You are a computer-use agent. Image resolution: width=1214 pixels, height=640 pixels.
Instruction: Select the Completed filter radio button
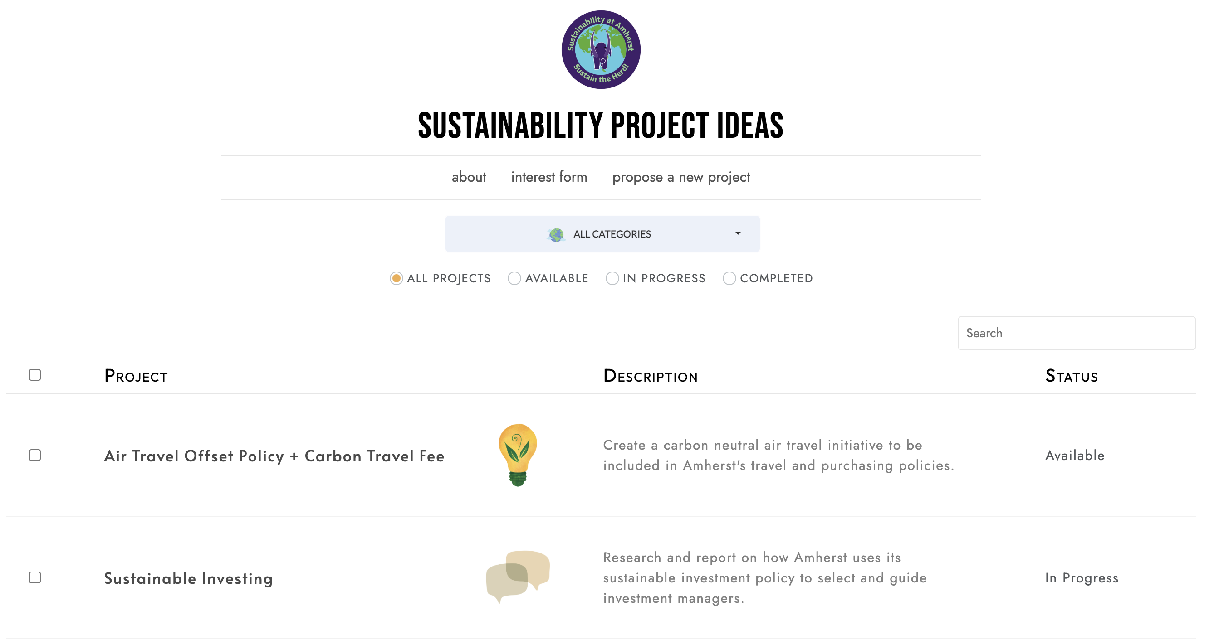[x=729, y=278]
